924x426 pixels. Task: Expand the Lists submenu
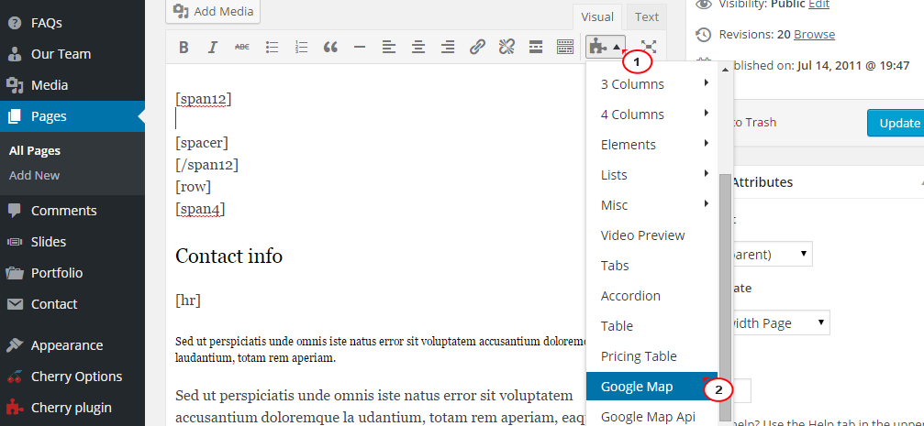[x=652, y=175]
